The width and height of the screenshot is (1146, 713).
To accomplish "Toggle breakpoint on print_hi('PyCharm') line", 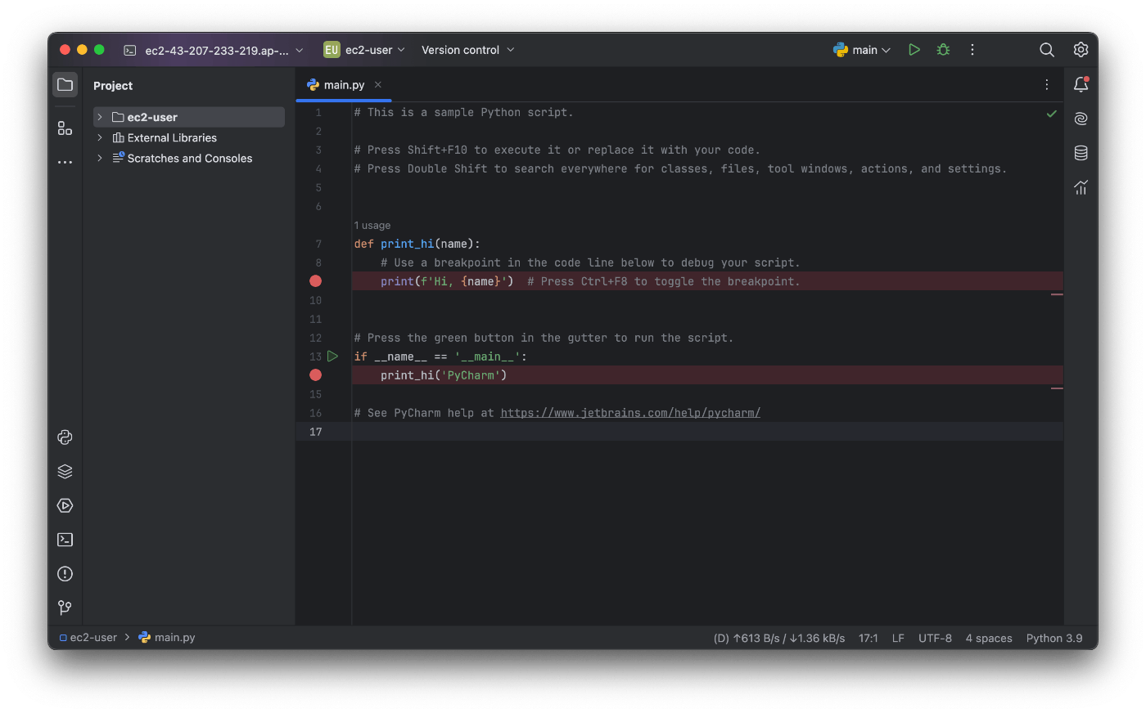I will (x=315, y=375).
